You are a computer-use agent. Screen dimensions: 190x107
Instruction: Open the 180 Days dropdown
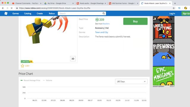tap(131, 81)
